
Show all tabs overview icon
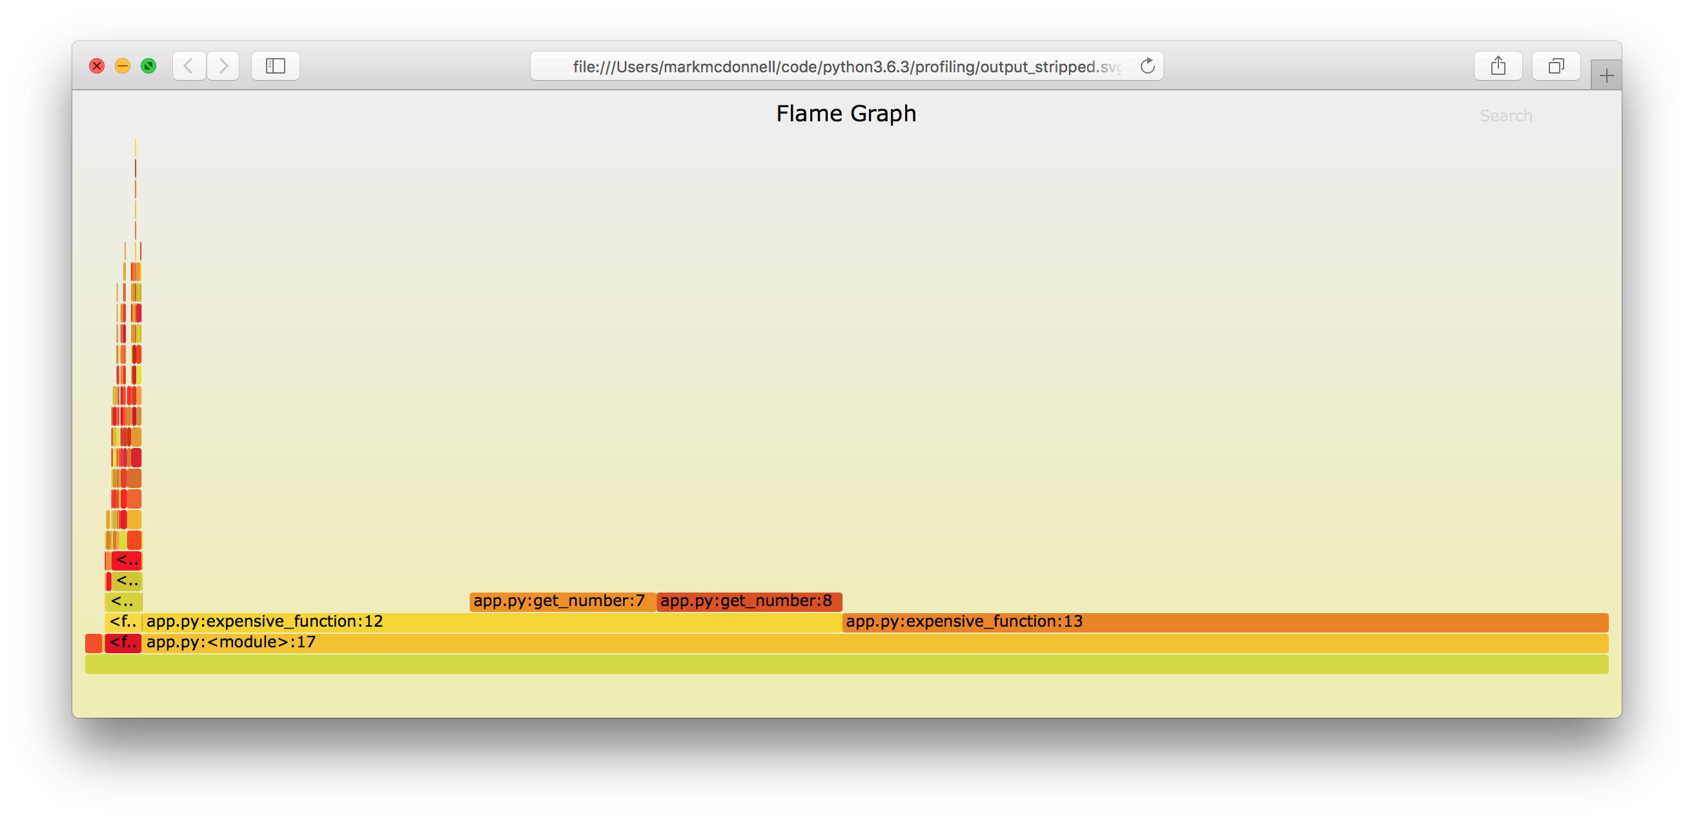[1556, 66]
